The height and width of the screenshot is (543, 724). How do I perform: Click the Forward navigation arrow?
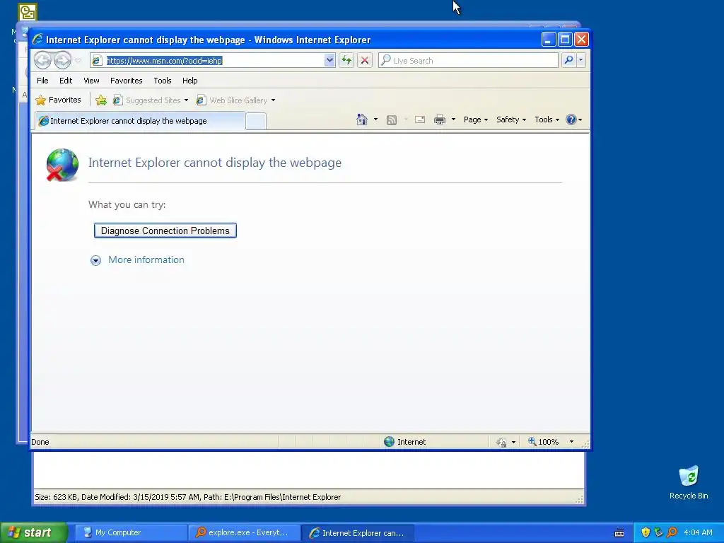[x=62, y=60]
